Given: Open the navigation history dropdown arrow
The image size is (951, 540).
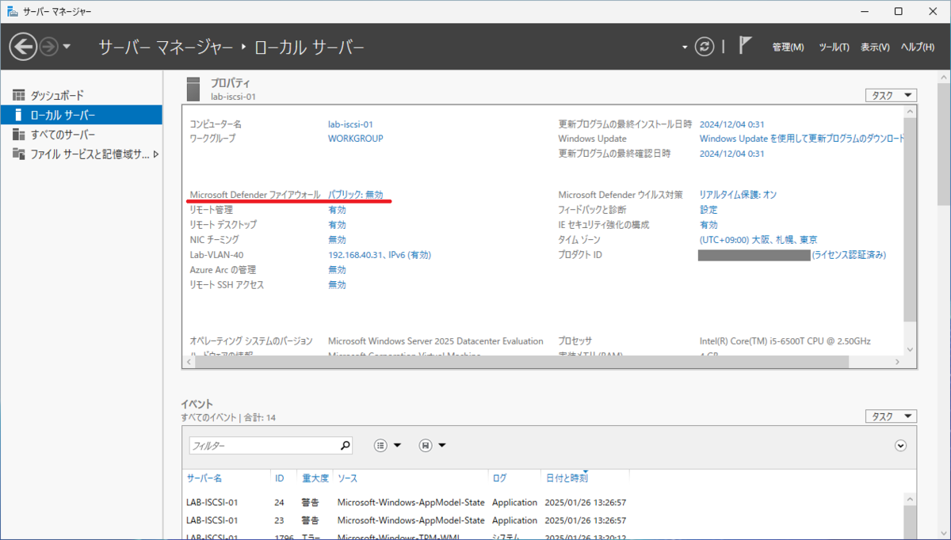Looking at the screenshot, I should 67,48.
